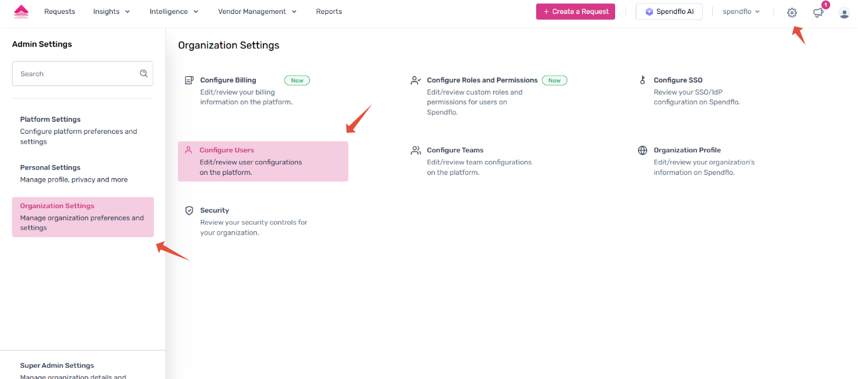Expand the Intelligence dropdown menu
The width and height of the screenshot is (858, 379).
pos(174,11)
